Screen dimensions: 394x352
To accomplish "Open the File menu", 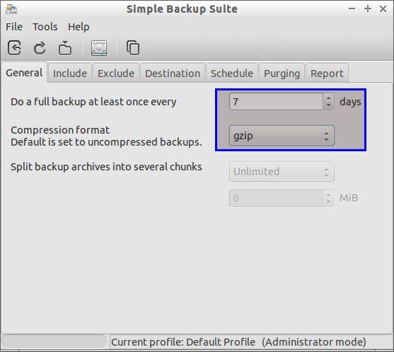I will pos(14,27).
